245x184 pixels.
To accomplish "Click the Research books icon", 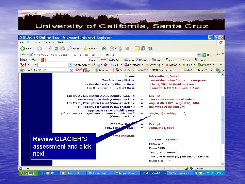I will pos(143,48).
